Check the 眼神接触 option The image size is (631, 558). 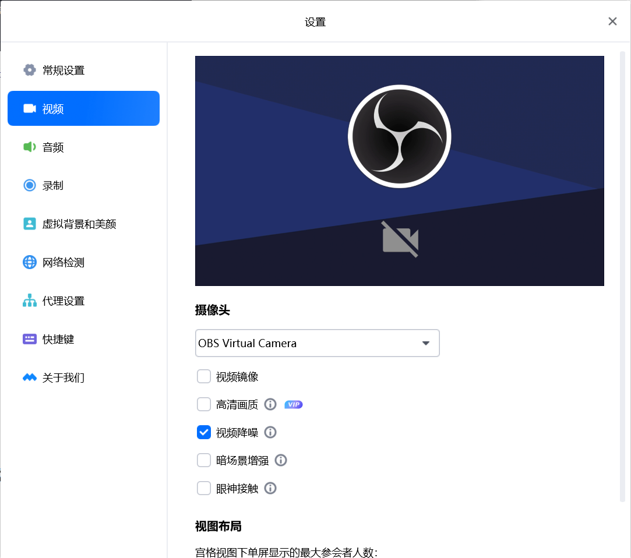(x=203, y=488)
